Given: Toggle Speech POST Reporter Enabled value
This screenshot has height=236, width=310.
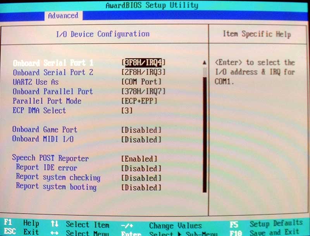Looking at the screenshot, I should point(139,159).
